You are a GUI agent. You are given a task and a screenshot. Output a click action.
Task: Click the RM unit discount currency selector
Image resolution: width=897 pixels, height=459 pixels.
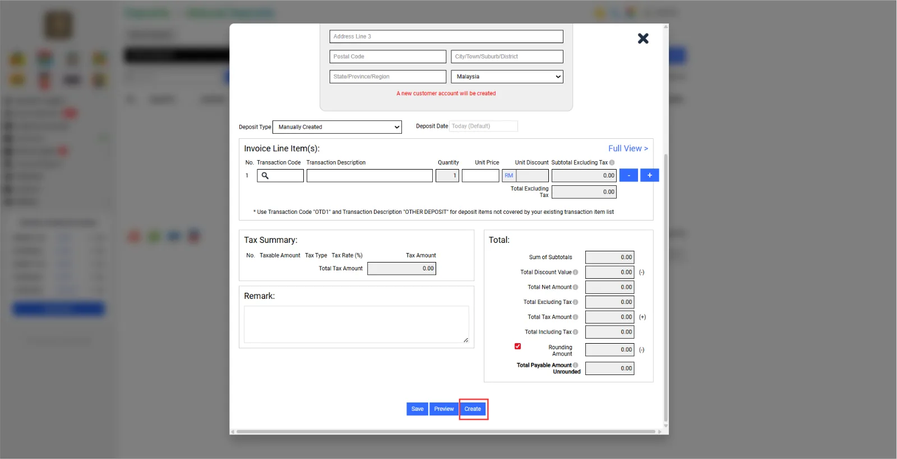pyautogui.click(x=508, y=176)
